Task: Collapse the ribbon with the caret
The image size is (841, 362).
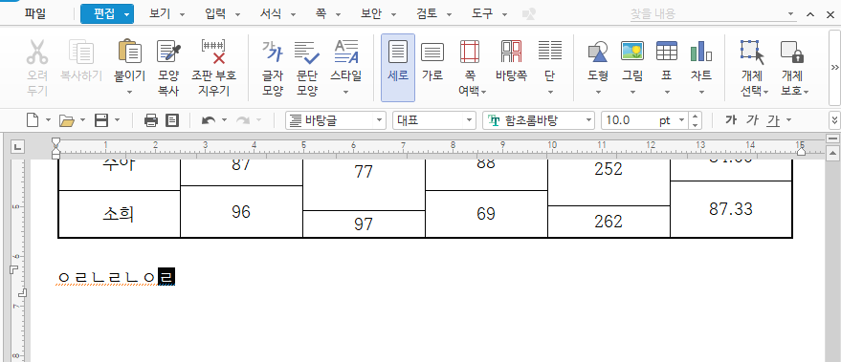Action: pos(810,14)
